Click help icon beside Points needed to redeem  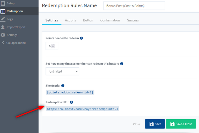pos(81,38)
